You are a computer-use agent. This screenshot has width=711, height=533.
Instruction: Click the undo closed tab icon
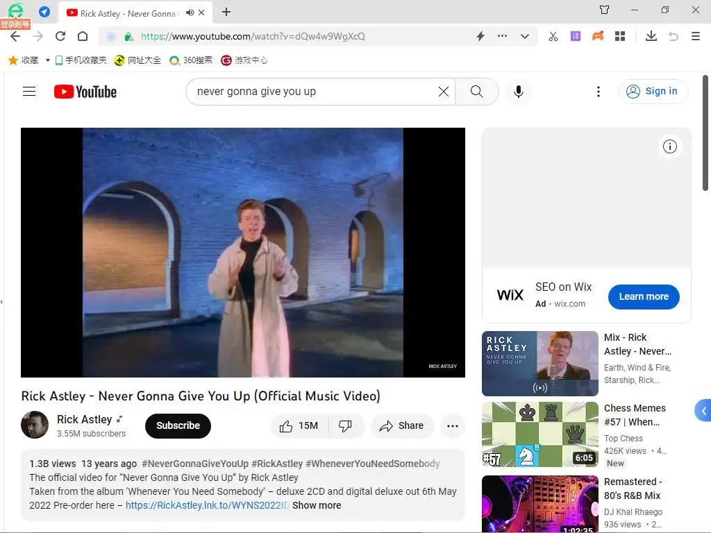pos(674,36)
